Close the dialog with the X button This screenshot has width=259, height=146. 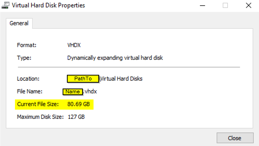(x=248, y=5)
